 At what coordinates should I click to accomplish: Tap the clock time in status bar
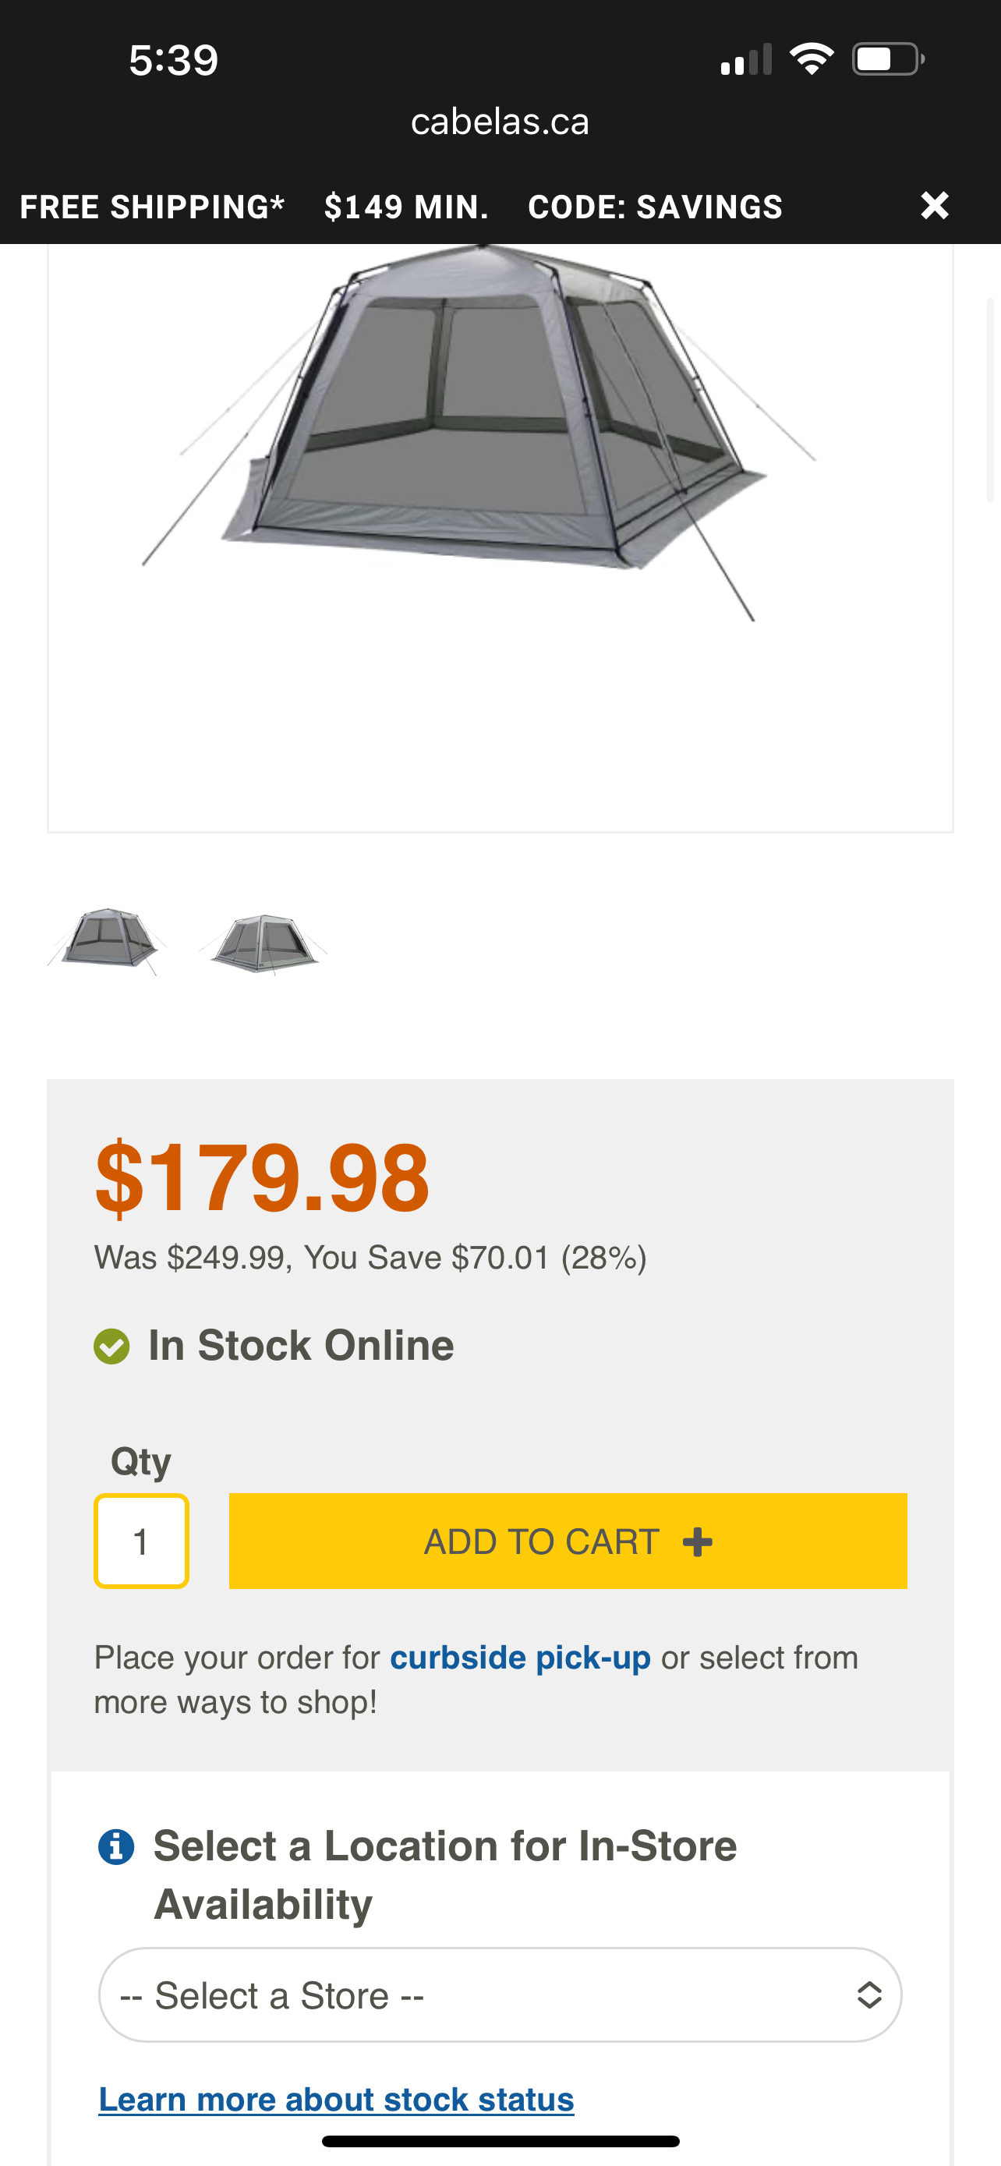(x=173, y=61)
